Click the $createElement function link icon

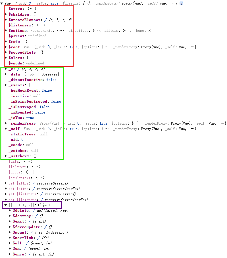point(46,20)
